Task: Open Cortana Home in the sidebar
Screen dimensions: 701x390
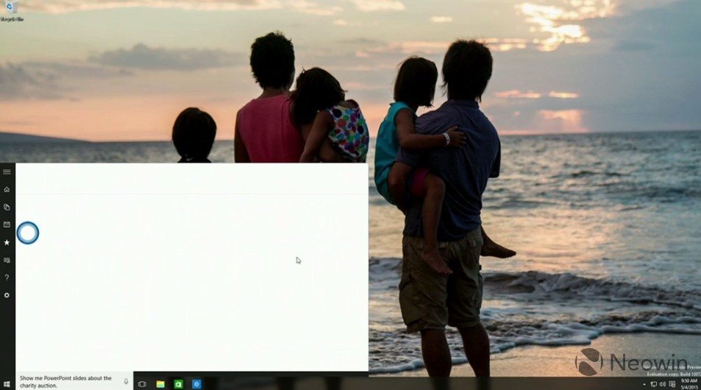Action: 7,189
